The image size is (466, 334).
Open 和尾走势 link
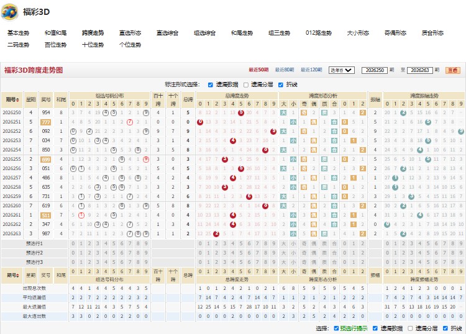[242, 33]
